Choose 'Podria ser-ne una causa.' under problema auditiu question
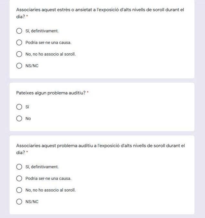Image resolution: width=205 pixels, height=218 pixels. (x=19, y=179)
